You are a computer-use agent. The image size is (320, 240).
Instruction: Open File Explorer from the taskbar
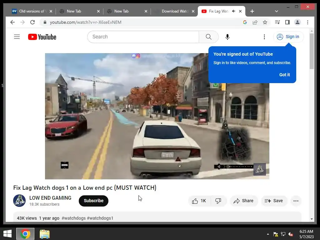(x=44, y=234)
